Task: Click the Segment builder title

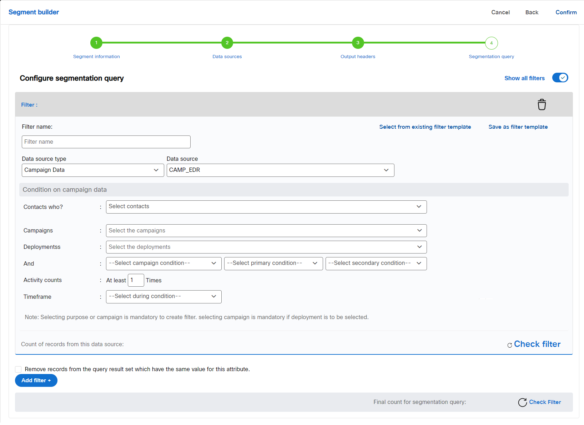Action: 34,12
